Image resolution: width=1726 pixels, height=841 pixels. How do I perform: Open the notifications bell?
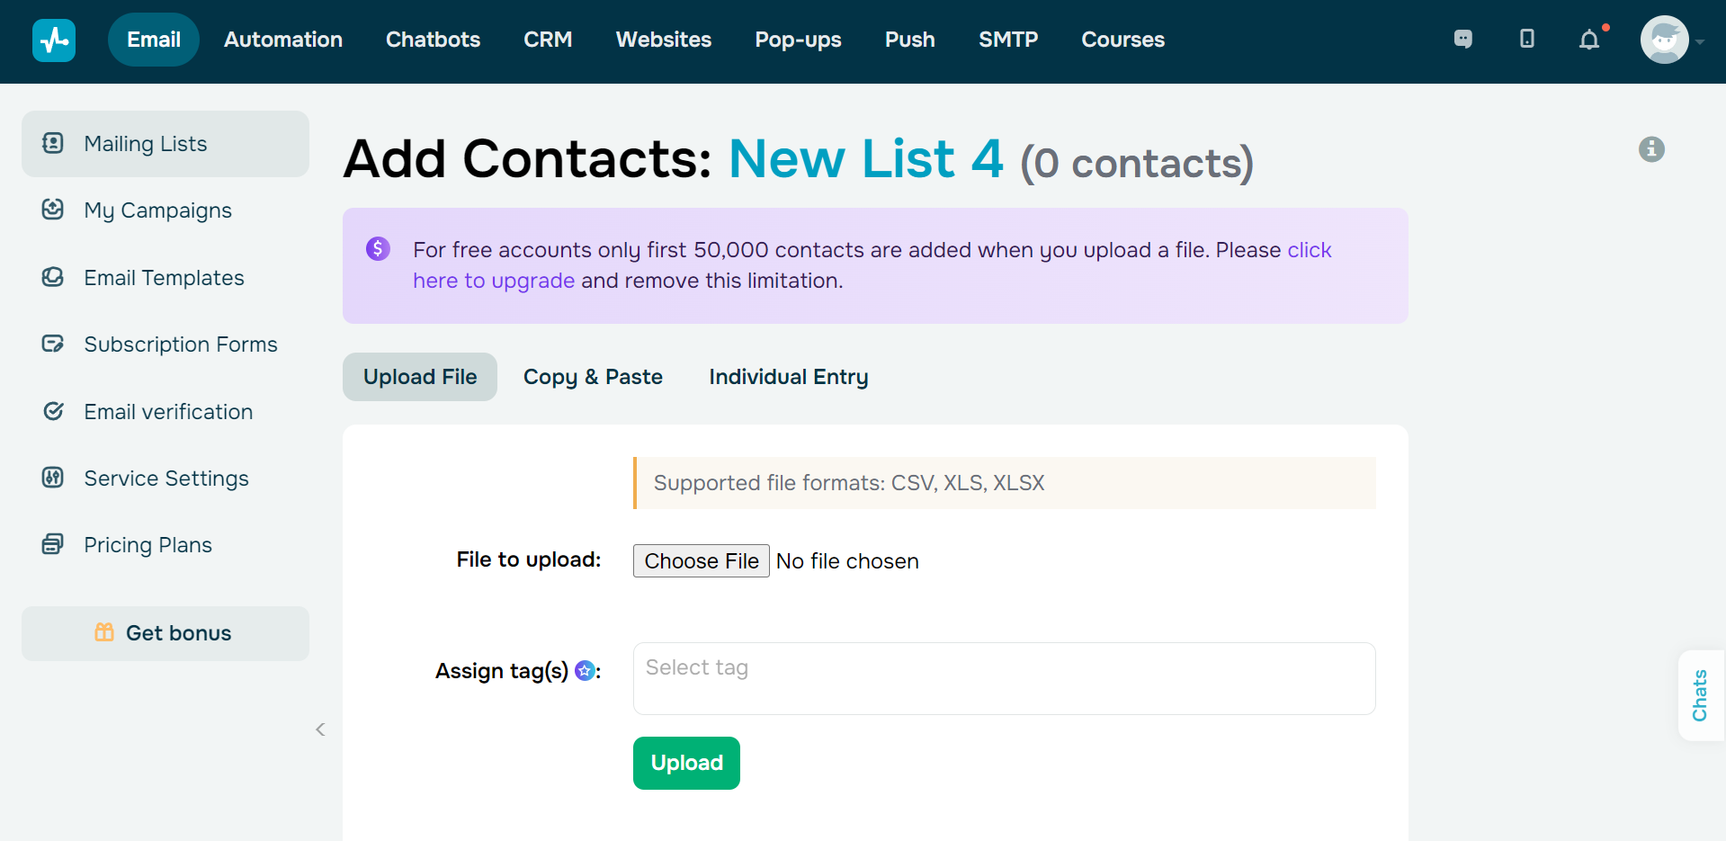pyautogui.click(x=1589, y=40)
